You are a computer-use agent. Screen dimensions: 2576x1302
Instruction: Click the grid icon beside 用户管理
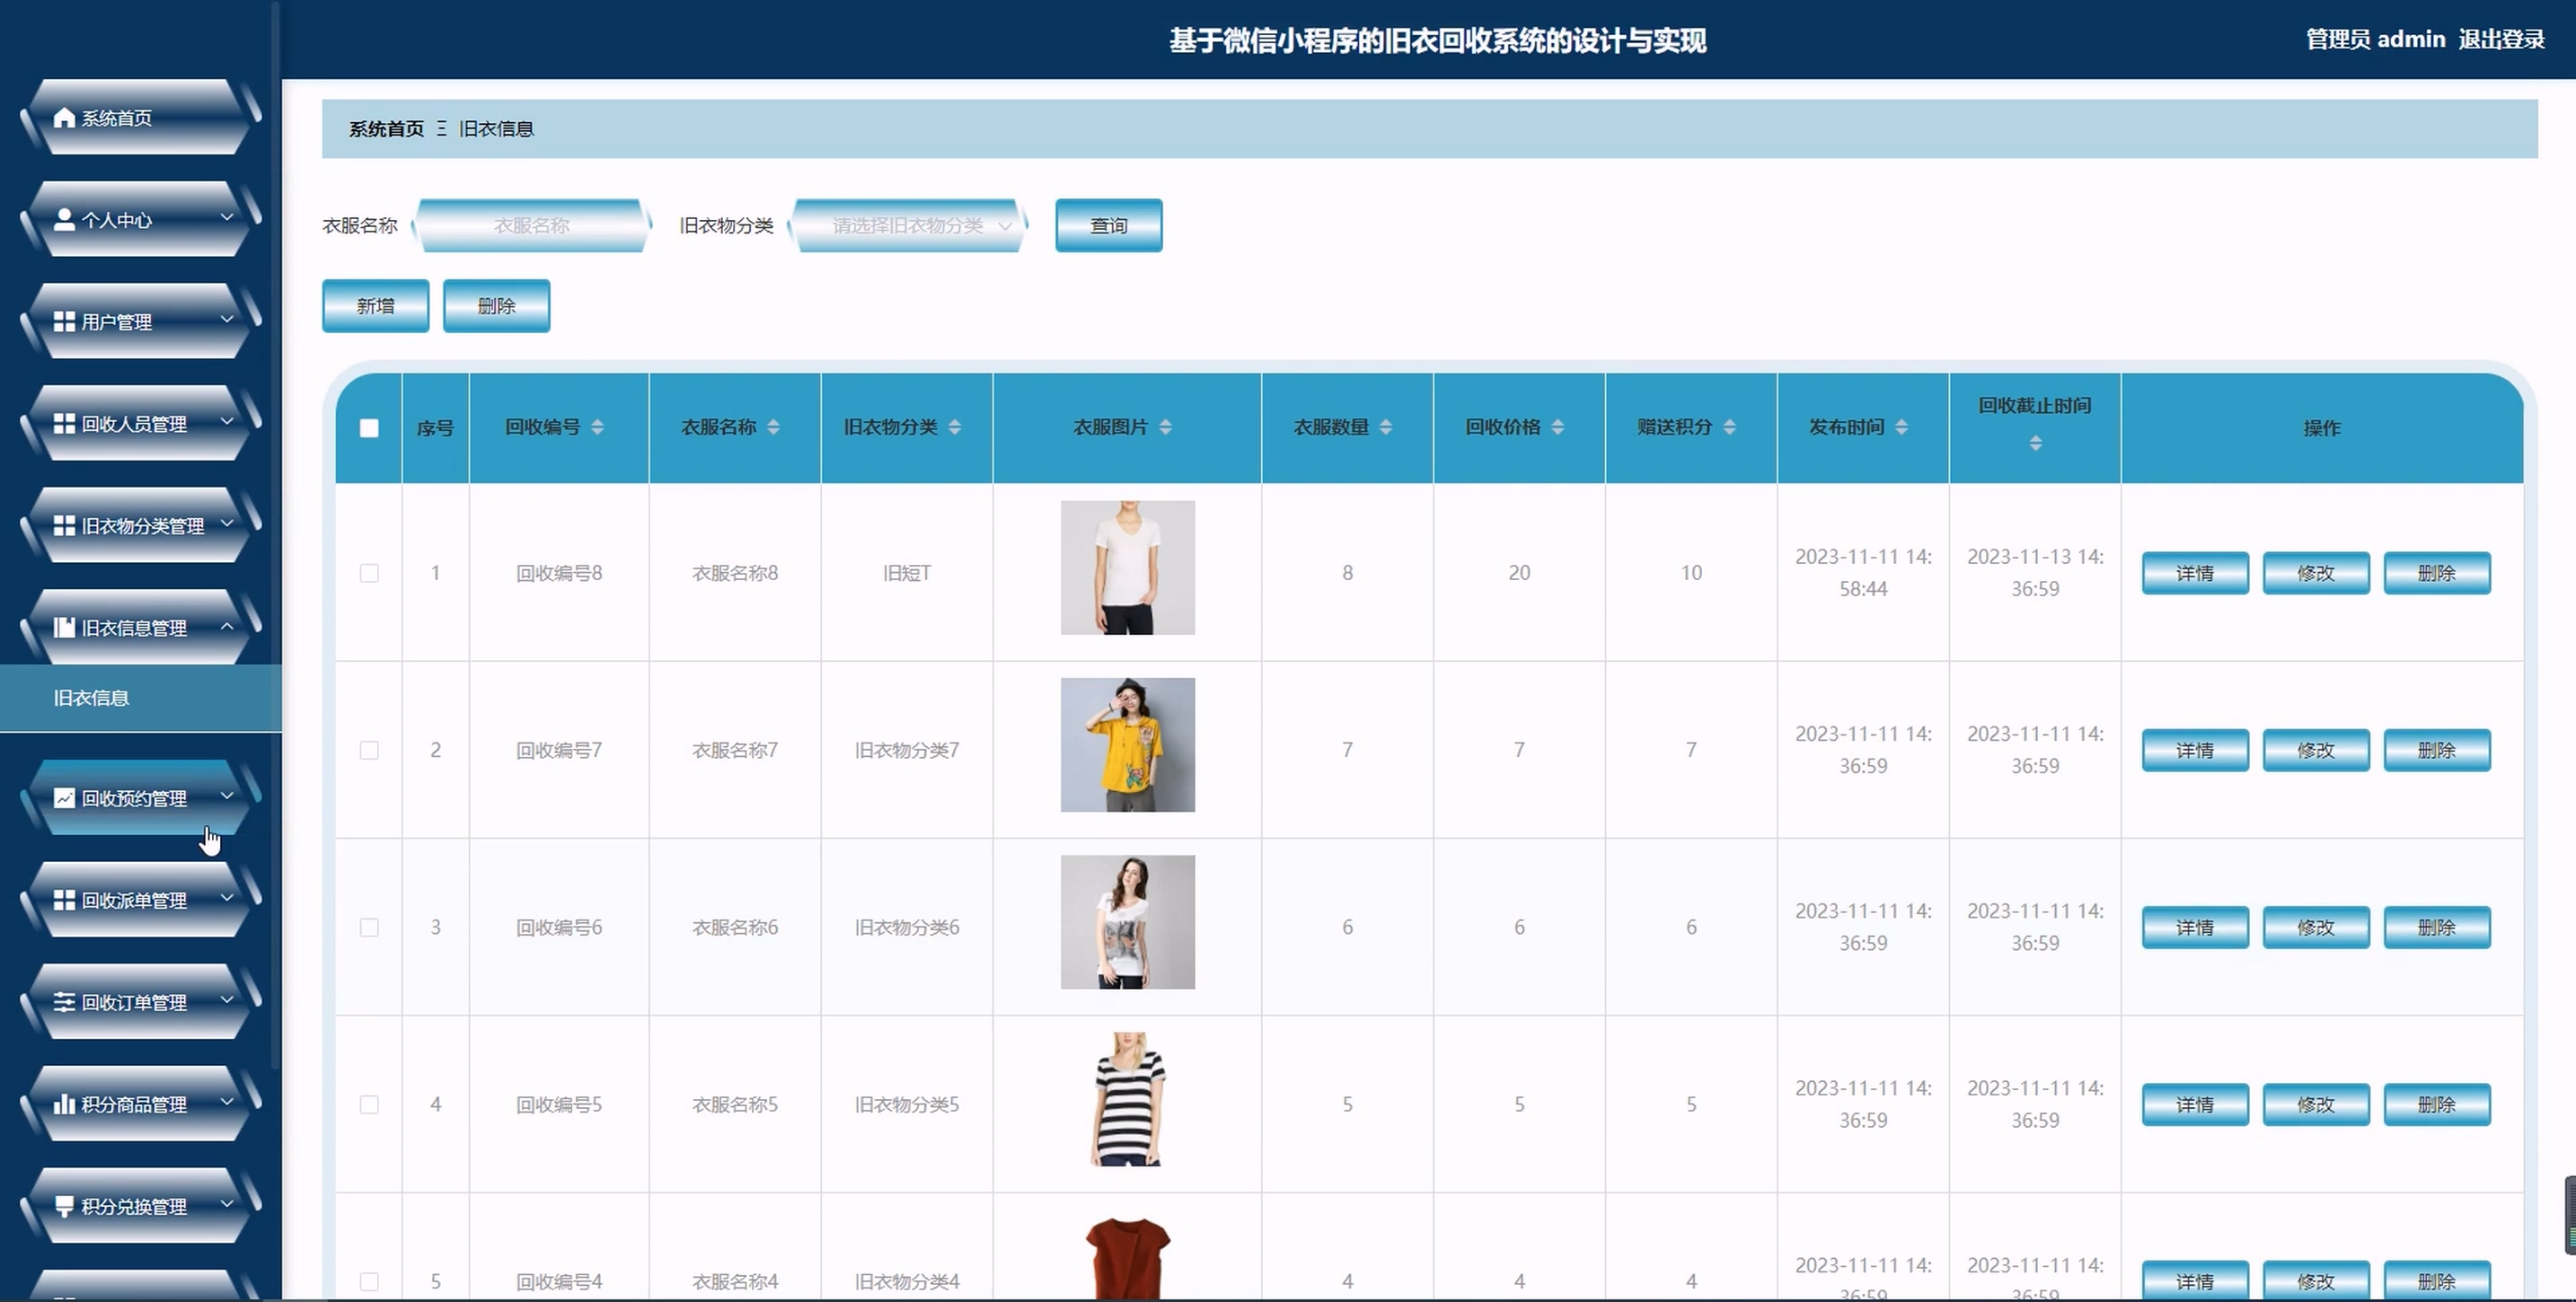pos(64,322)
